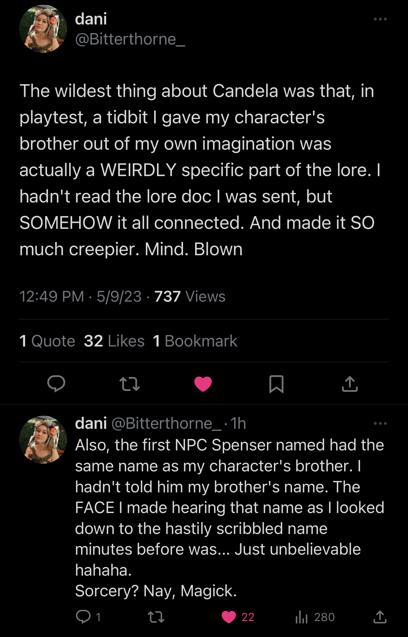Bookmark the main tweet
This screenshot has height=637, width=408.
[x=276, y=384]
